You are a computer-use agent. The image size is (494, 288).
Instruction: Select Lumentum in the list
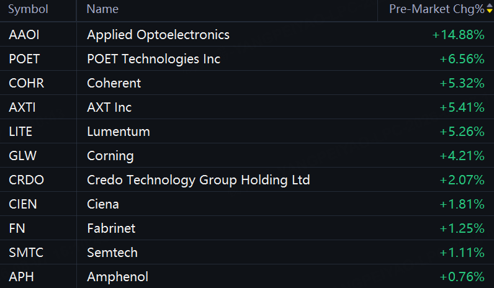point(119,132)
